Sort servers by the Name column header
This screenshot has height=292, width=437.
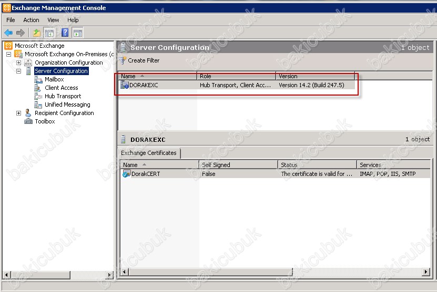pos(158,76)
